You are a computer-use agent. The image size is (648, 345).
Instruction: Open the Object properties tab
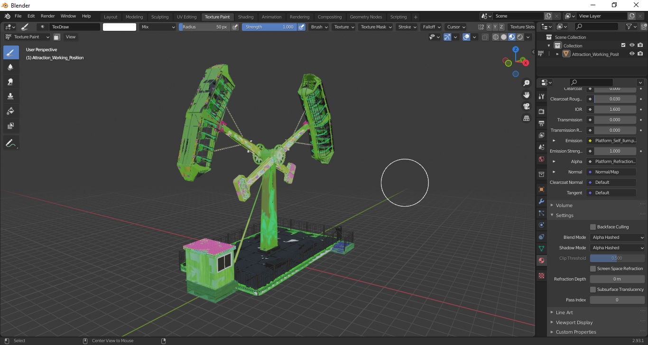pyautogui.click(x=542, y=189)
